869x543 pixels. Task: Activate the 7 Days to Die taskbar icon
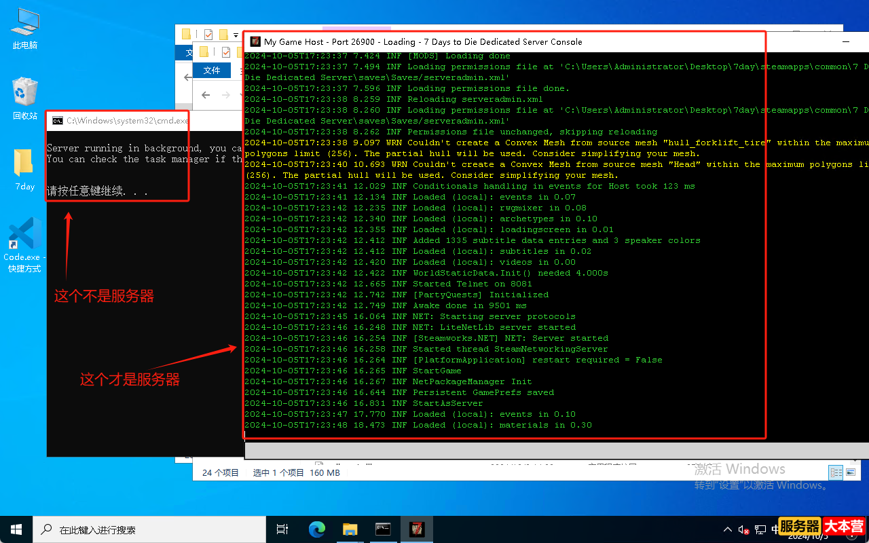tap(416, 529)
